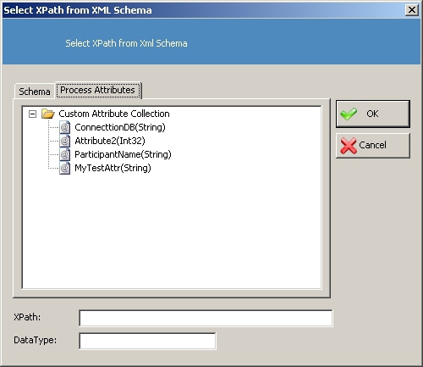Close the Select XPath dialog window
Image resolution: width=423 pixels, height=367 pixels.
[x=412, y=10]
